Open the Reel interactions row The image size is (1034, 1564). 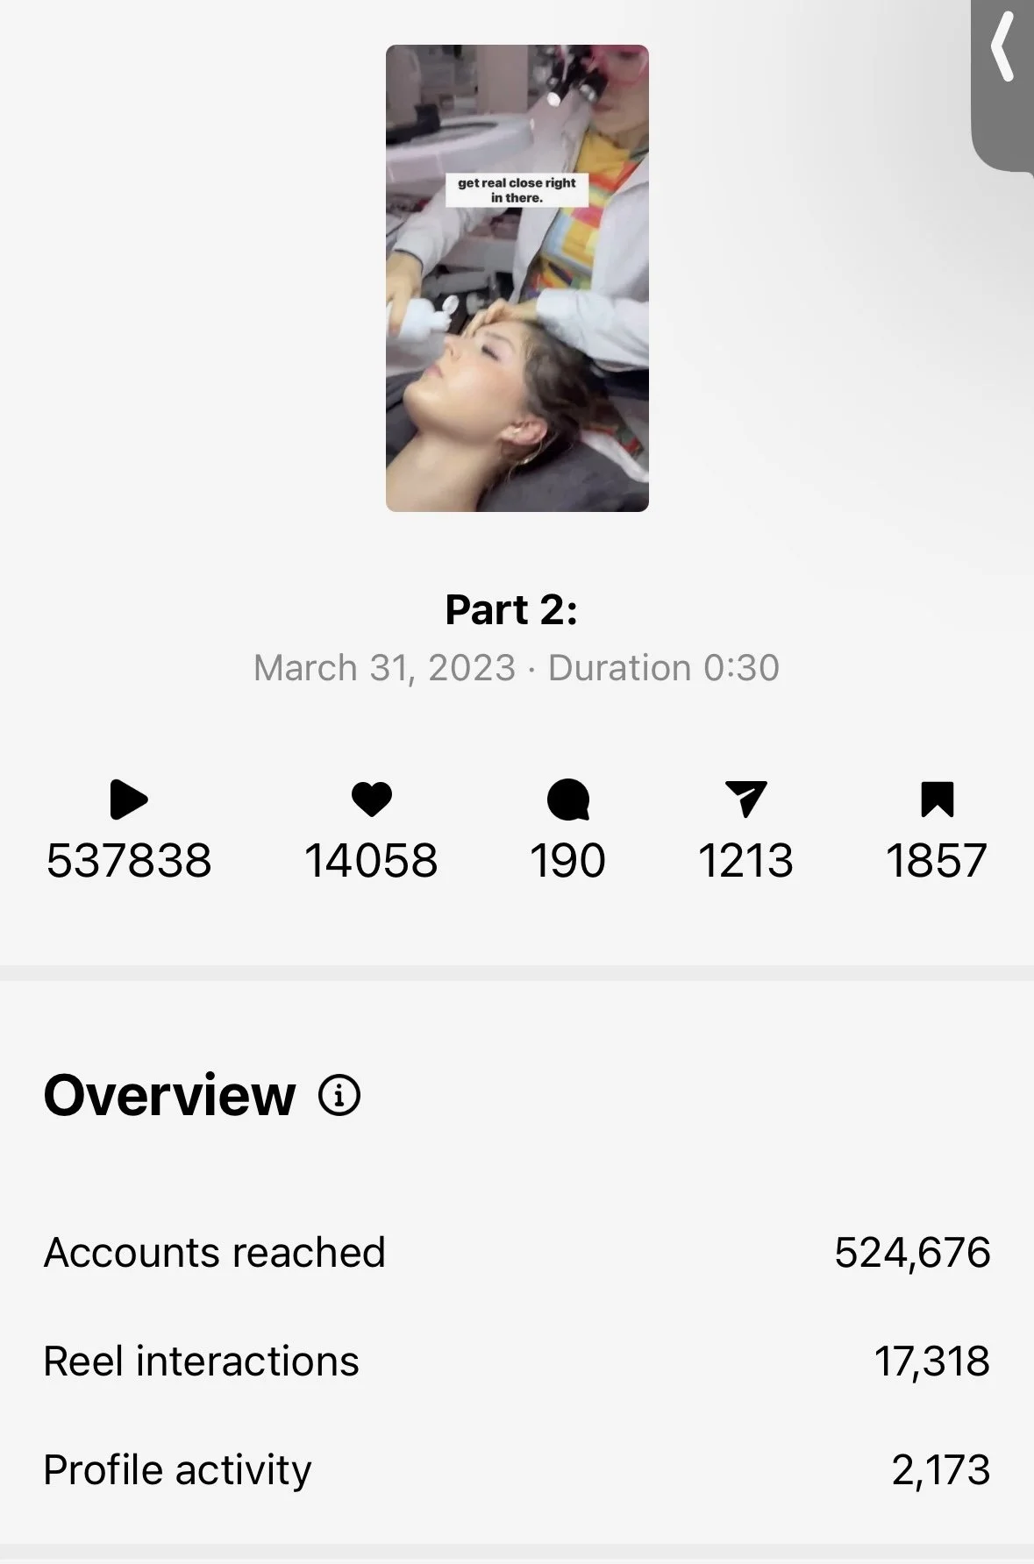pyautogui.click(x=517, y=1361)
